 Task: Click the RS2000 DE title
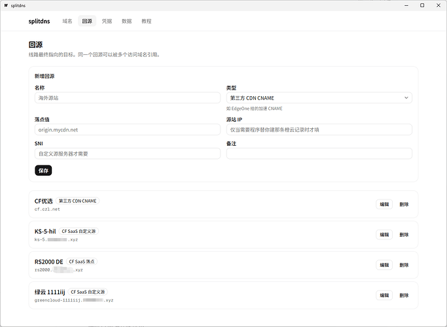tap(48, 262)
